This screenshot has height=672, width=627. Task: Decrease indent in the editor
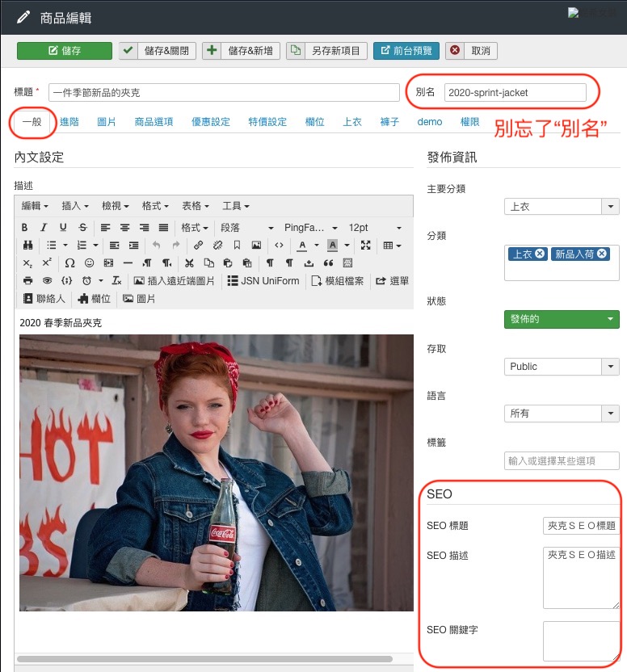pyautogui.click(x=114, y=246)
